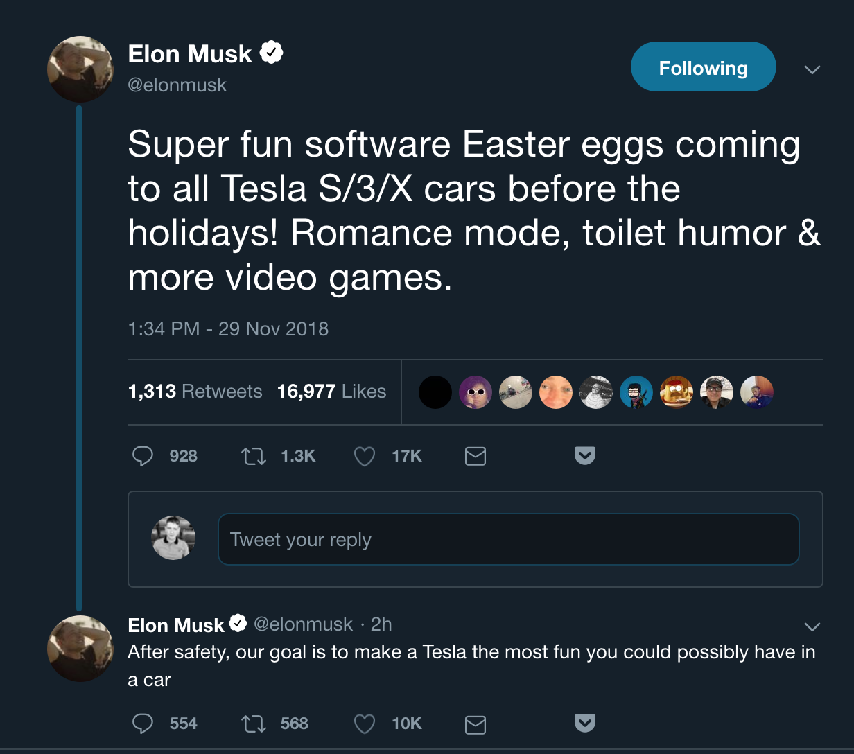Image resolution: width=854 pixels, height=754 pixels.
Task: Save the main tweet to Pocket
Action: click(x=584, y=455)
